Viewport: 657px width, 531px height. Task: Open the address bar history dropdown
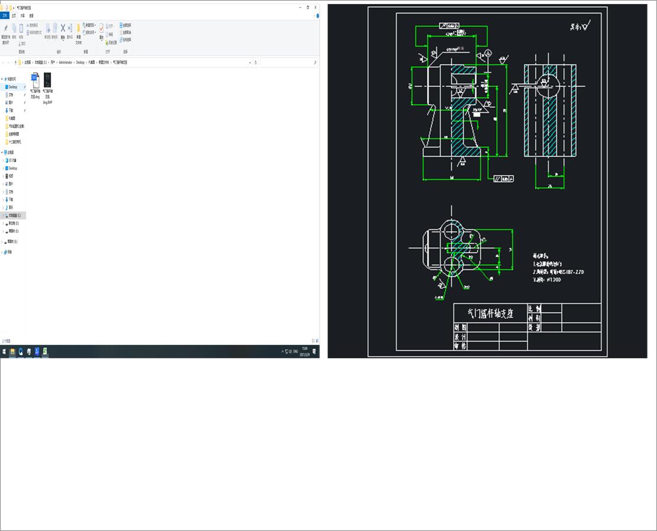tap(250, 62)
